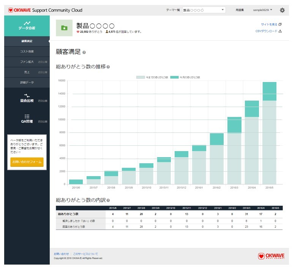Click the データ分析 chart icon

(27, 23)
